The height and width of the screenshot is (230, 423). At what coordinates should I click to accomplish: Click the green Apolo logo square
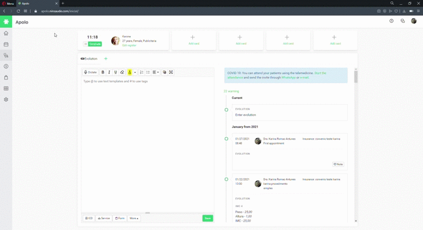[x=6, y=22]
